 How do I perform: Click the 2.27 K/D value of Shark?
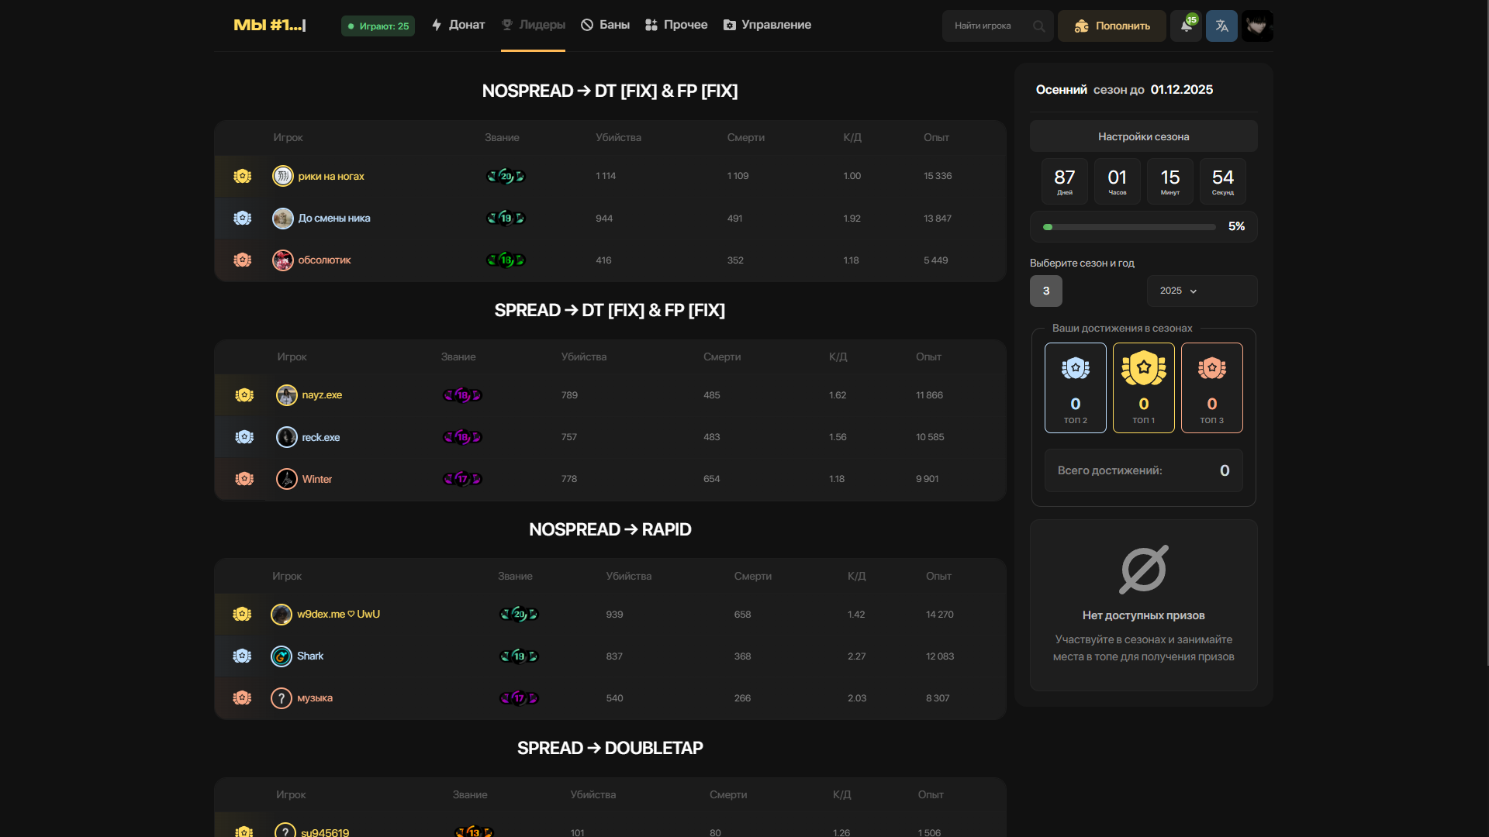click(857, 656)
